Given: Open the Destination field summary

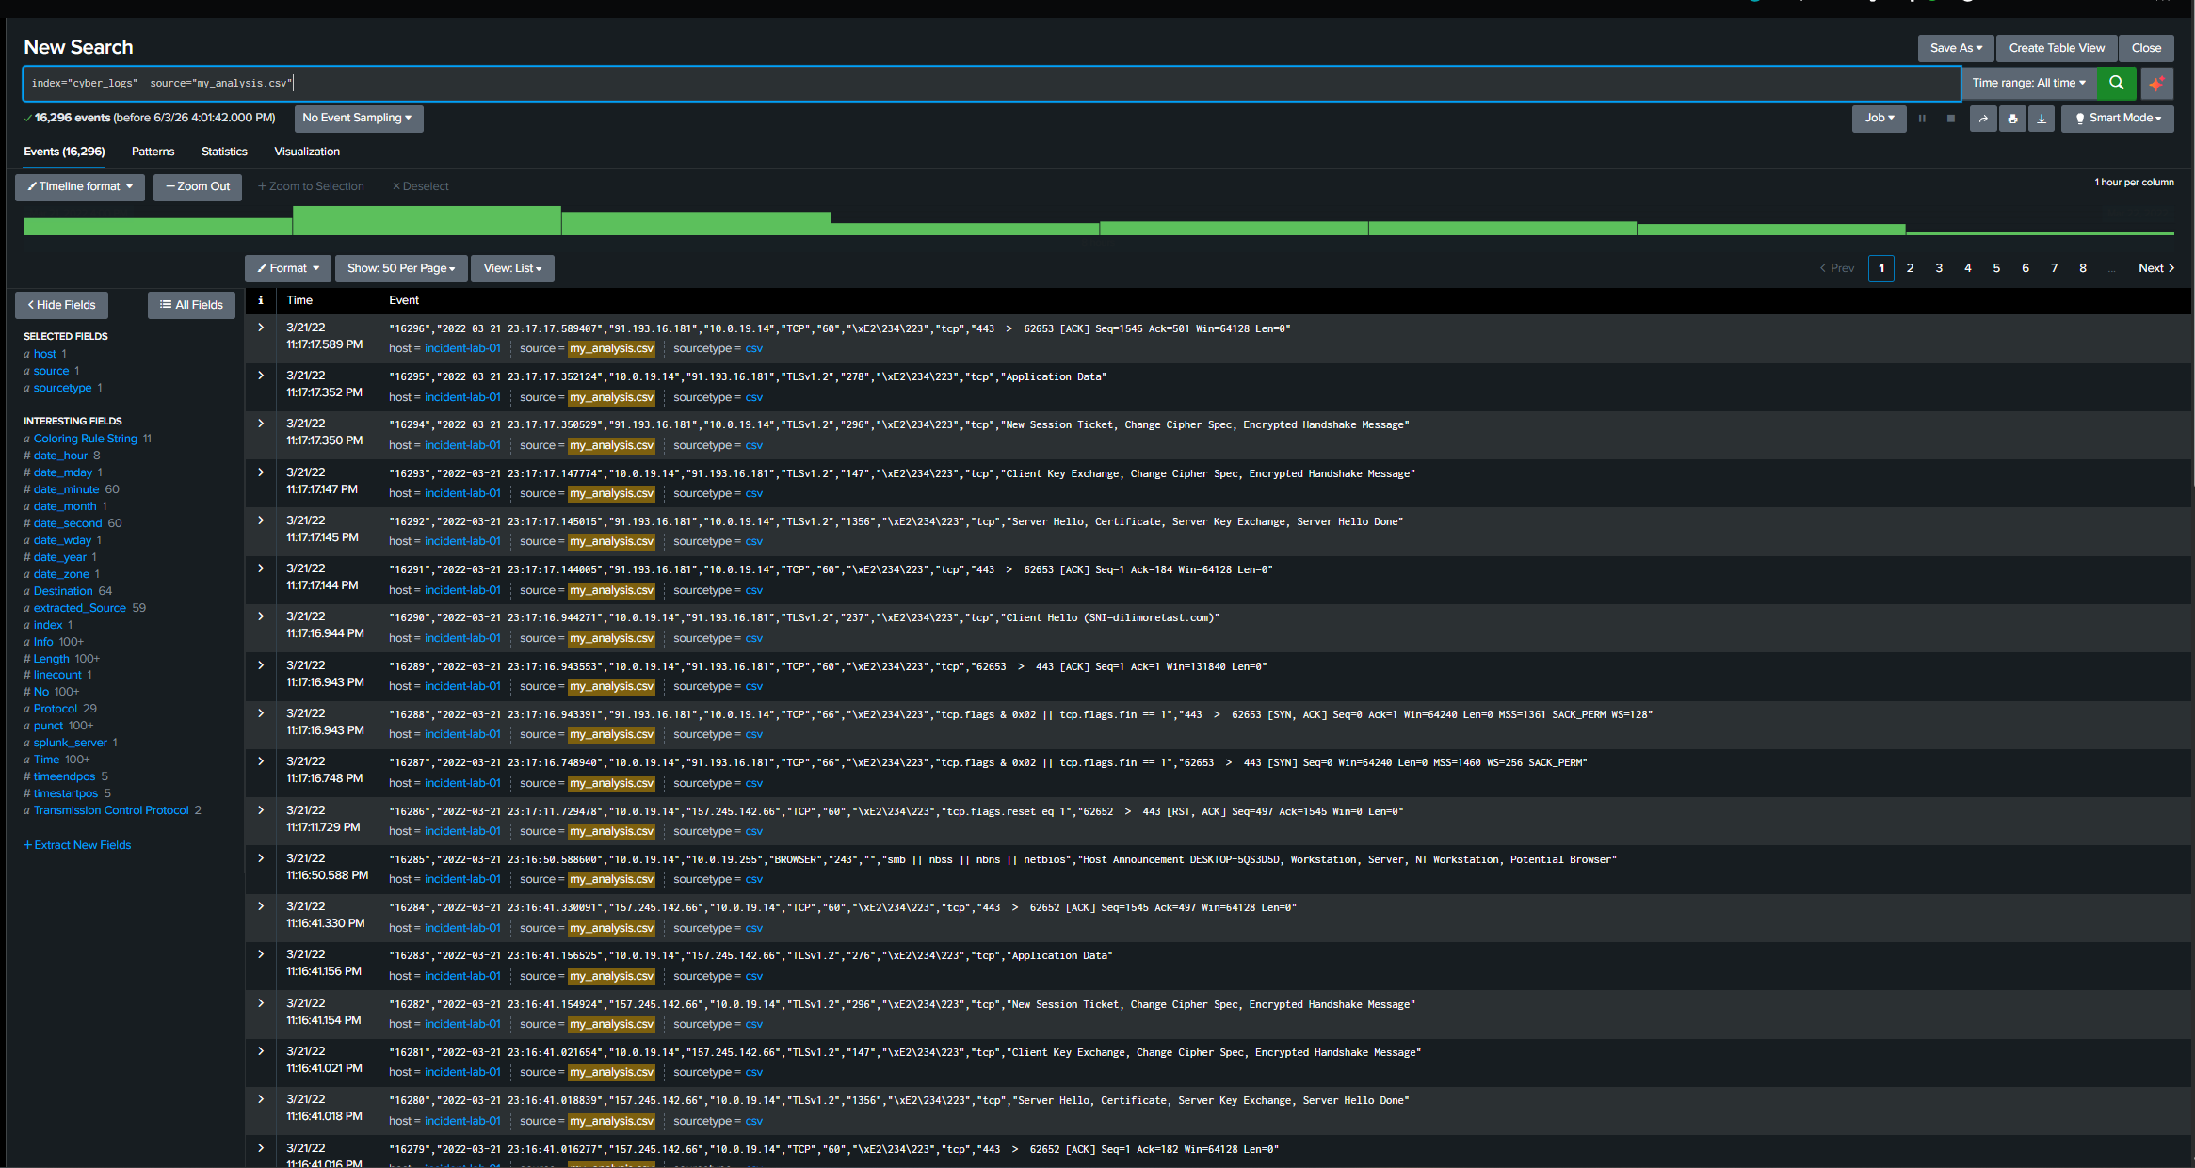Looking at the screenshot, I should [x=63, y=591].
